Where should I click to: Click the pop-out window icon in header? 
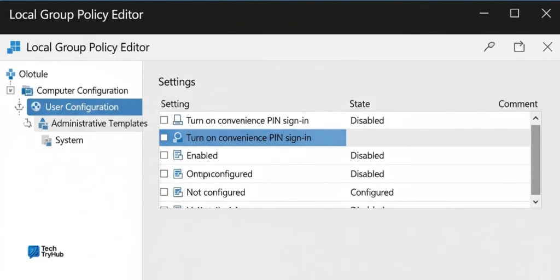point(519,47)
